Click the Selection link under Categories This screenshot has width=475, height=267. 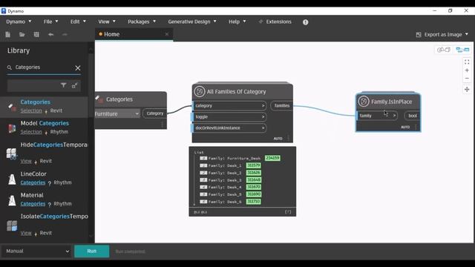click(31, 111)
